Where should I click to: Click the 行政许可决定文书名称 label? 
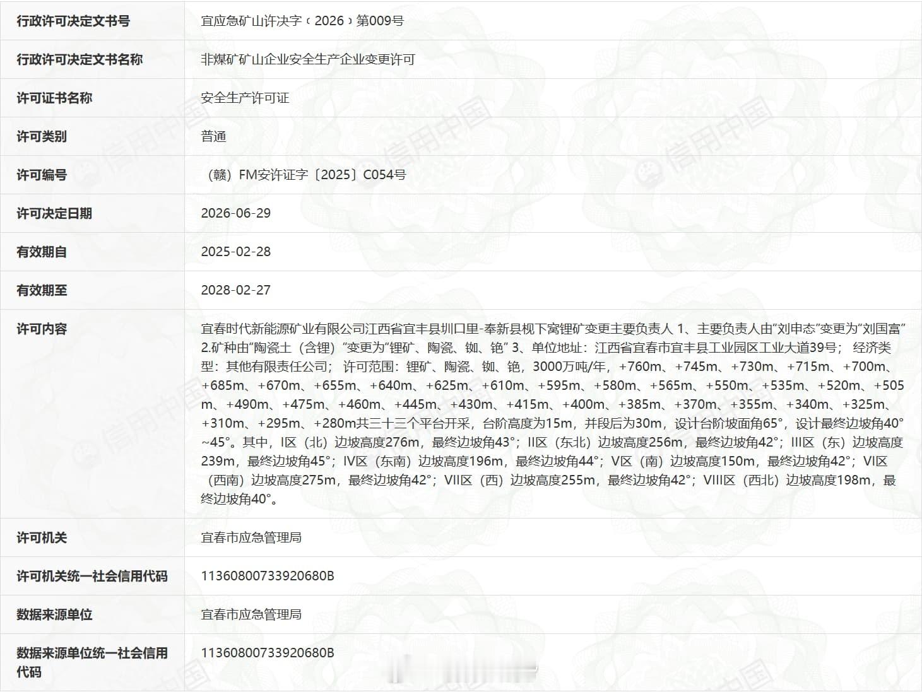[x=80, y=59]
